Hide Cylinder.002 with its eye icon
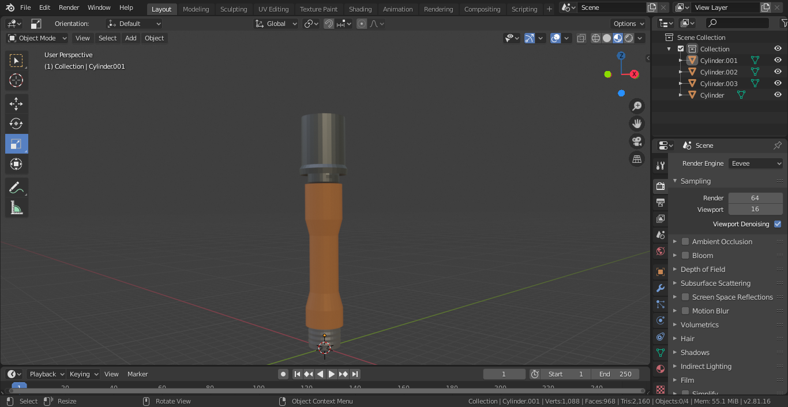The width and height of the screenshot is (788, 407). pyautogui.click(x=778, y=72)
